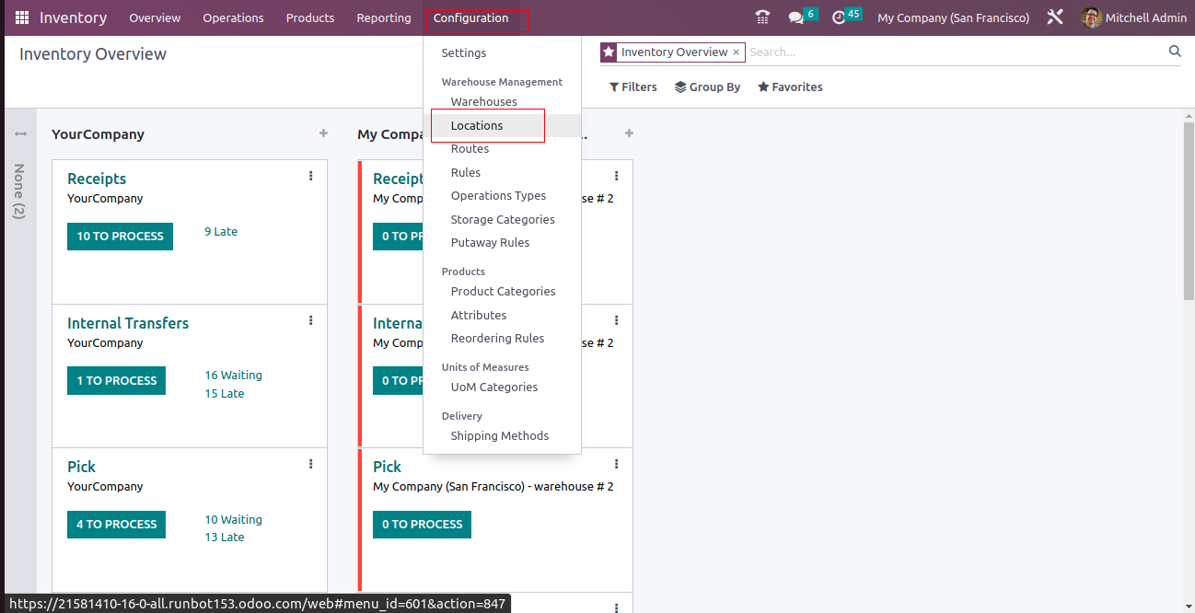The image size is (1195, 613).
Task: Open the activities clock icon
Action: click(838, 17)
